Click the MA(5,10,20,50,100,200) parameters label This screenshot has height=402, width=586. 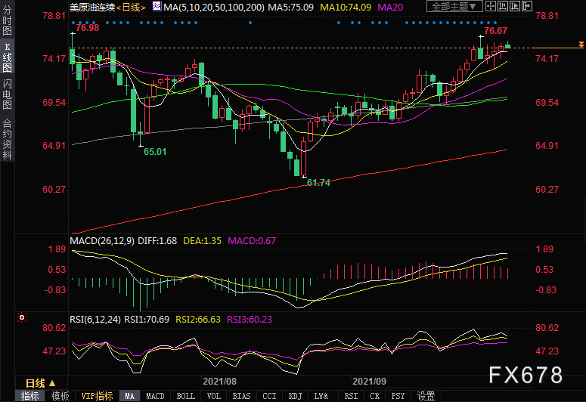point(214,7)
